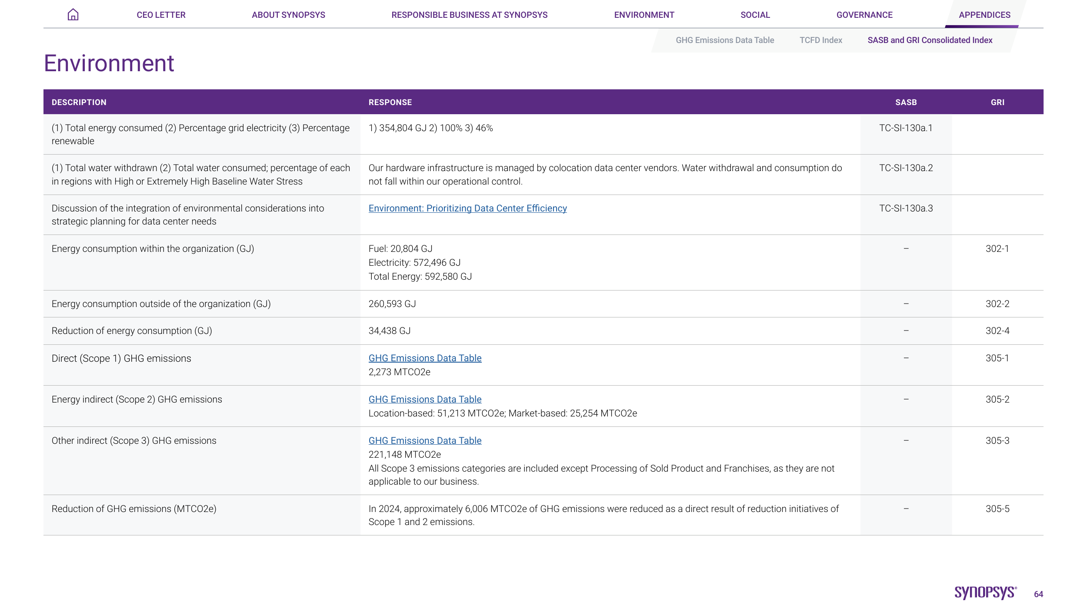Select GRI code 302-2

(997, 304)
